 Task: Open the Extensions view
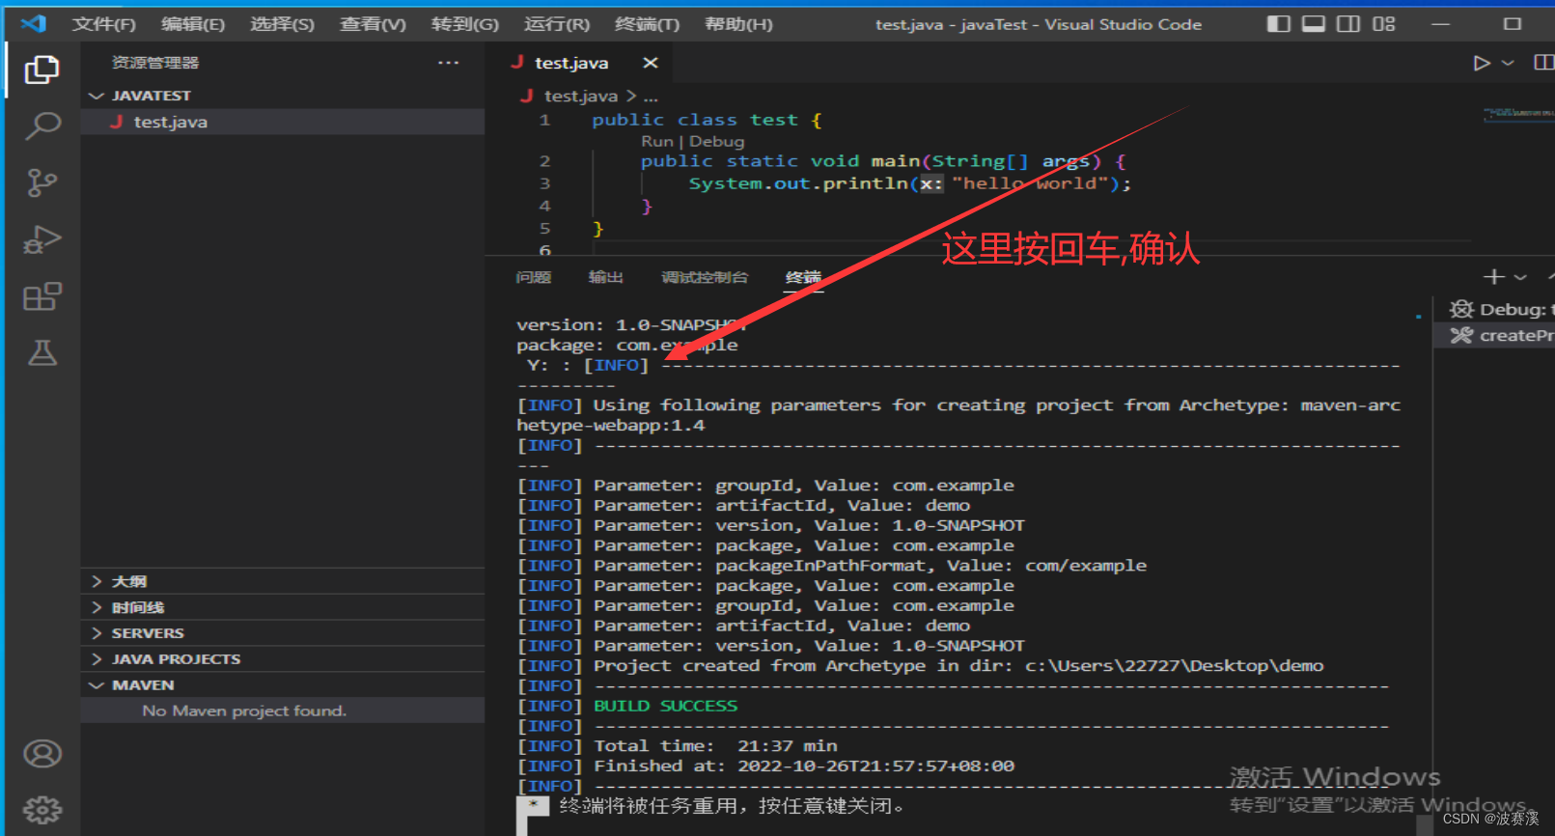pos(42,296)
